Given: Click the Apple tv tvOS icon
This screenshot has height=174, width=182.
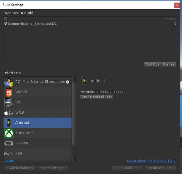Looking at the screenshot, I should click(x=9, y=113).
